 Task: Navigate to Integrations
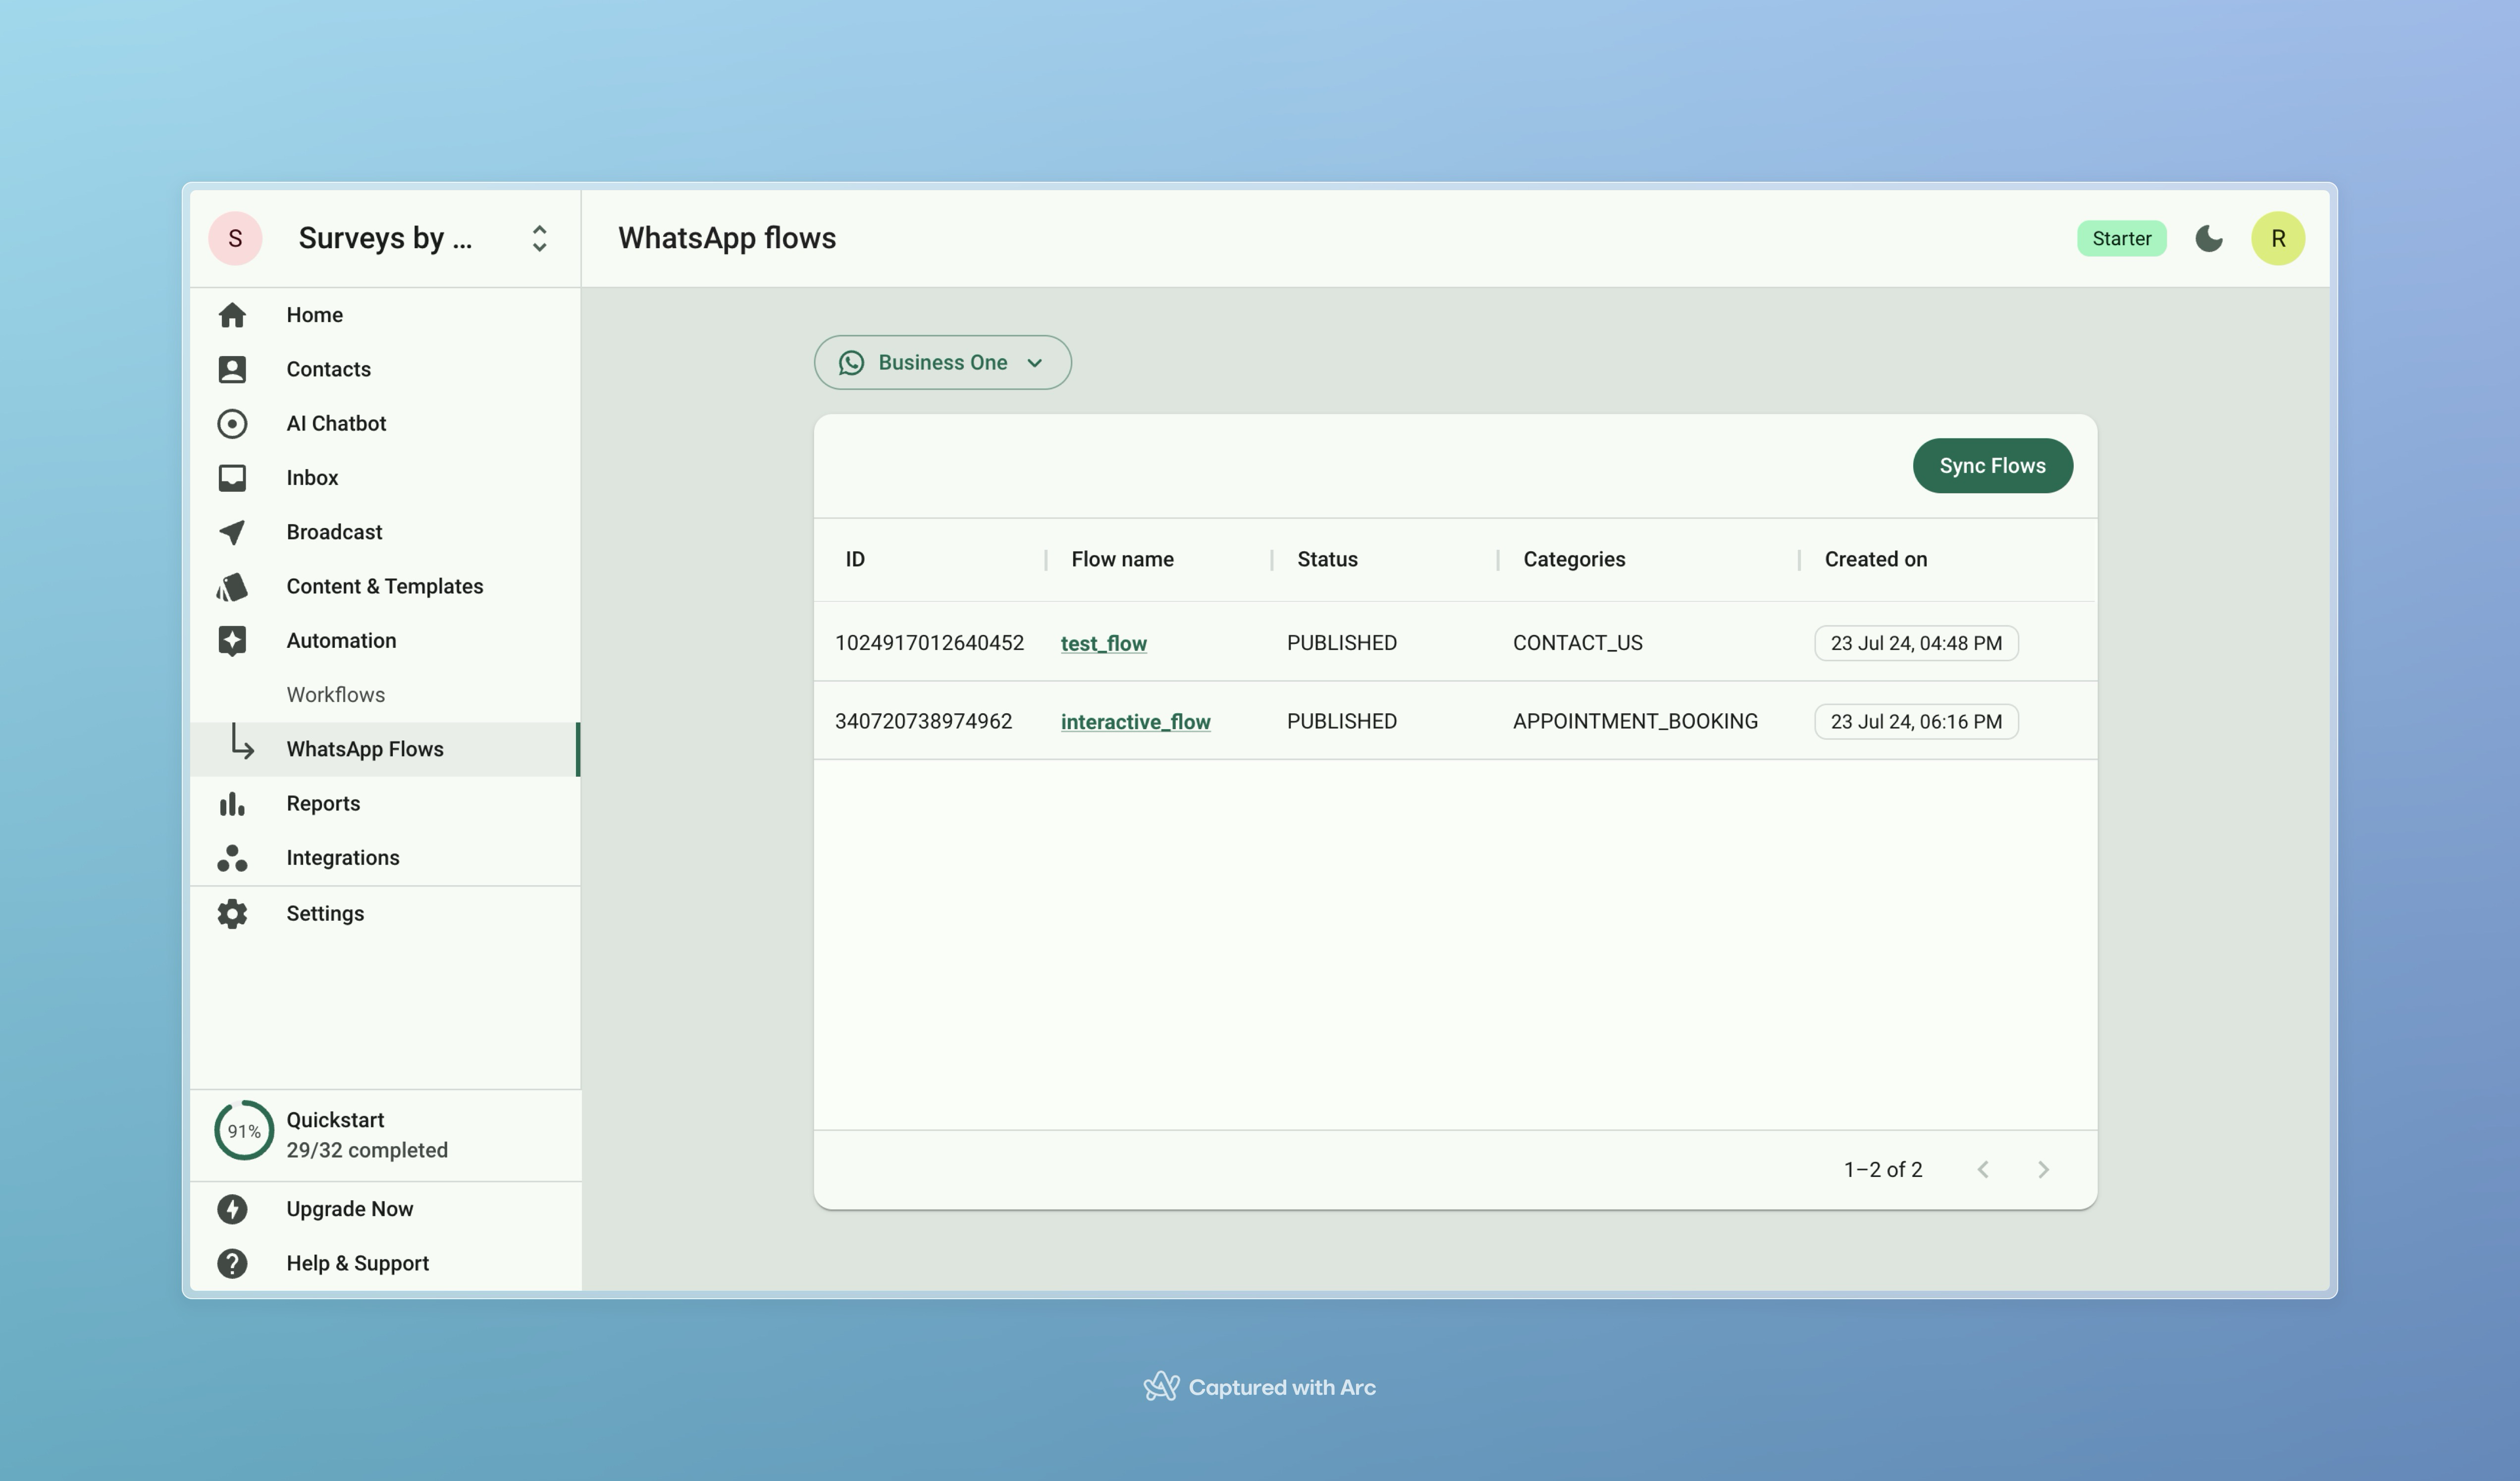(x=385, y=858)
